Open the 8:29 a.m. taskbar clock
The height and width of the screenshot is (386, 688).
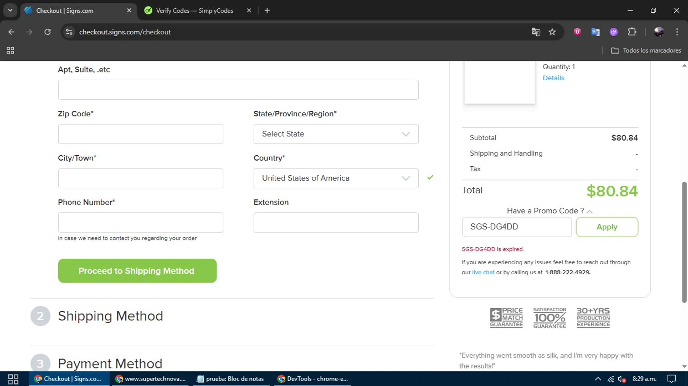[644, 379]
